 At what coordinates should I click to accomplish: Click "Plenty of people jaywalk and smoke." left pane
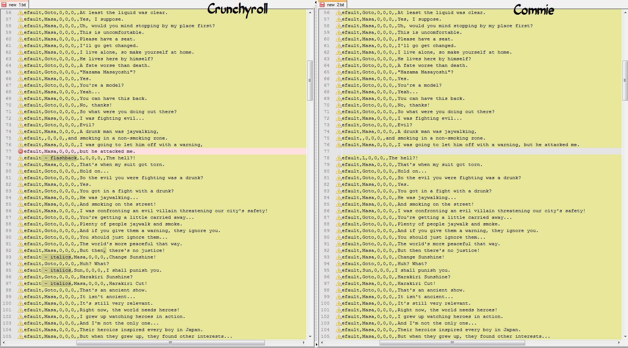131,224
